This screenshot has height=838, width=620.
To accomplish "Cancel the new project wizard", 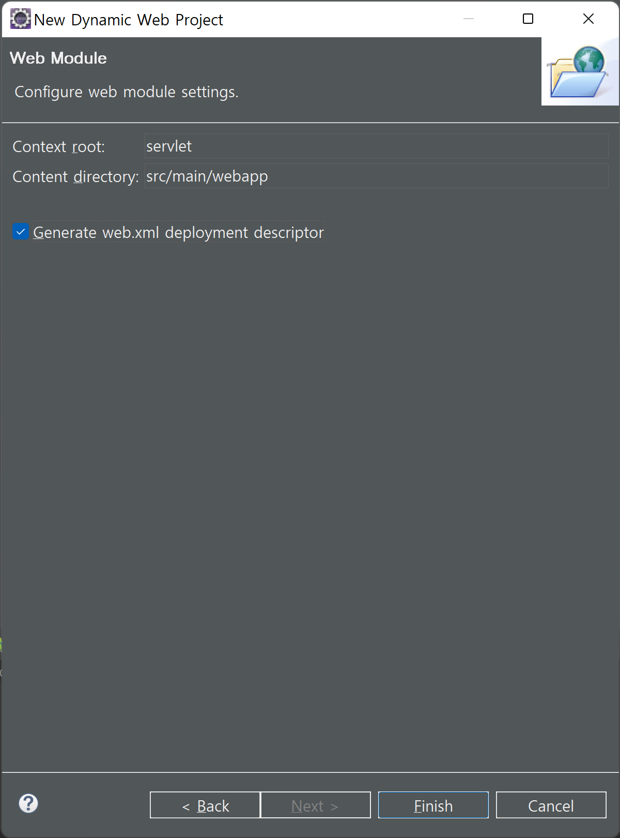I will click(551, 805).
